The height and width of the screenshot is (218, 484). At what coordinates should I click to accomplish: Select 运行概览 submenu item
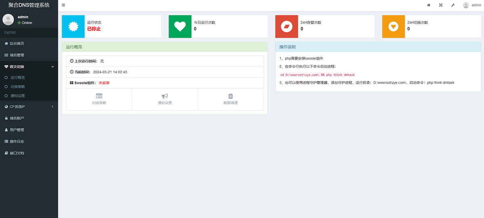[x=17, y=77]
